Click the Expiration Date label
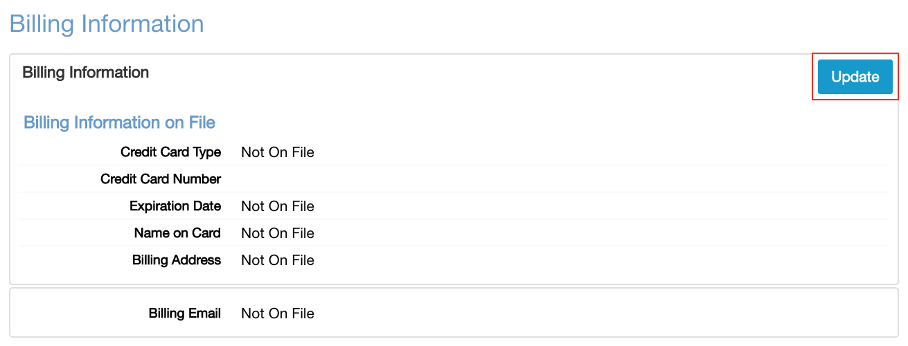This screenshot has width=908, height=346. pos(175,206)
